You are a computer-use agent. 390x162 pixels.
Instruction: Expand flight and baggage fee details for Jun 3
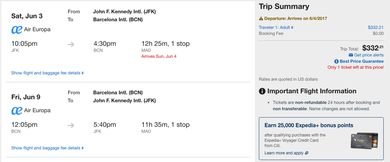pos(47,73)
